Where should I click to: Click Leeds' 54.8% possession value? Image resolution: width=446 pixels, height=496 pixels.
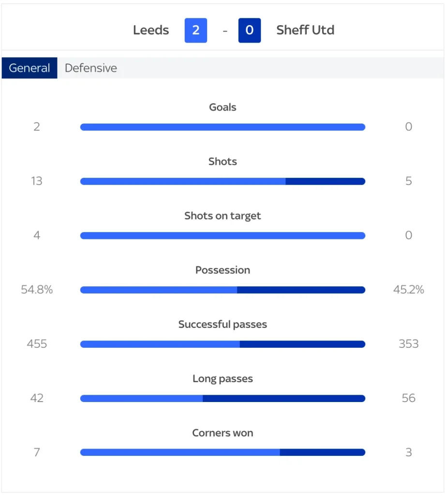pyautogui.click(x=37, y=290)
